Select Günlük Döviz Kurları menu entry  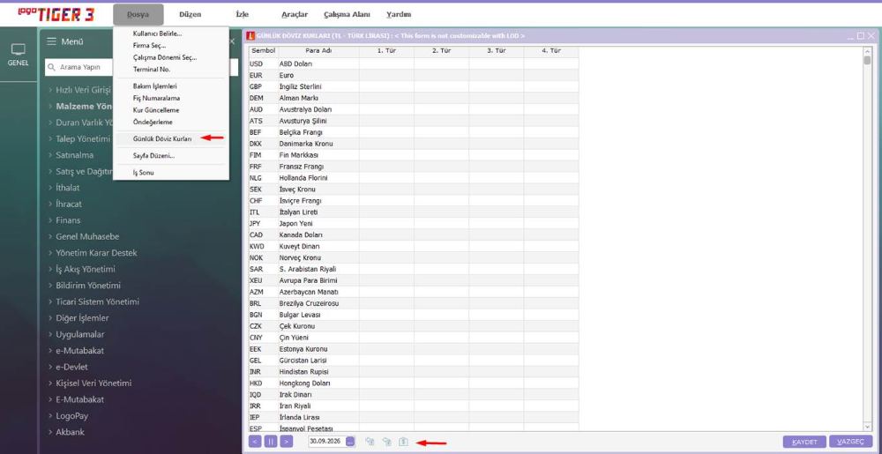tap(162, 138)
